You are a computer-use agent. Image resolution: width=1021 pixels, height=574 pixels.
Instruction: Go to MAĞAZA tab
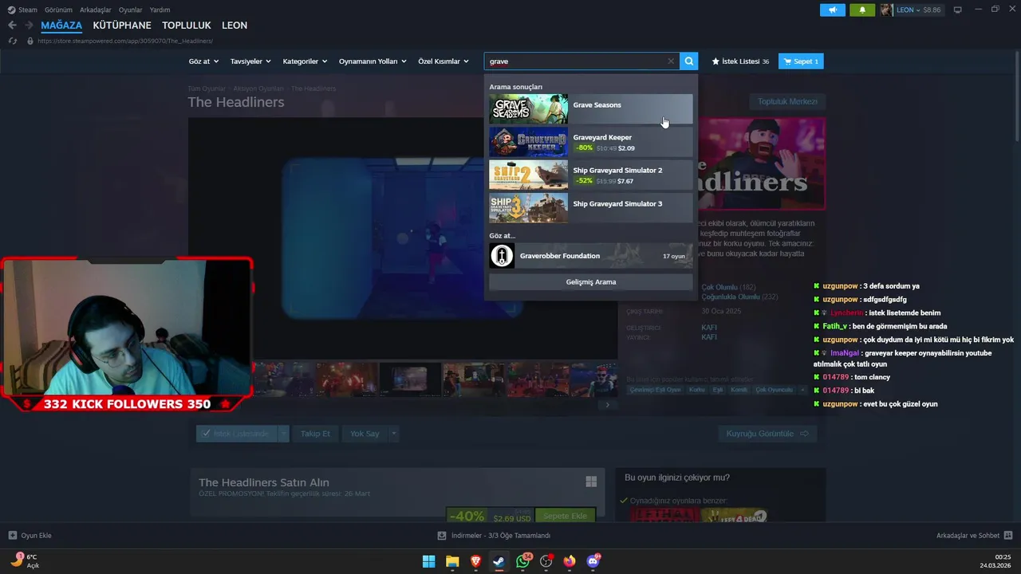(61, 26)
